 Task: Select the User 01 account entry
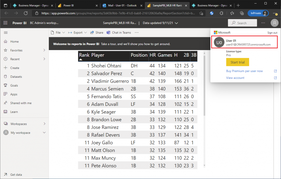coord(245,42)
